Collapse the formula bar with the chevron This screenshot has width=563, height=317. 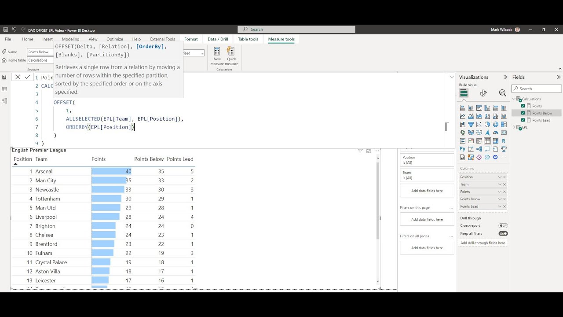[x=452, y=77]
